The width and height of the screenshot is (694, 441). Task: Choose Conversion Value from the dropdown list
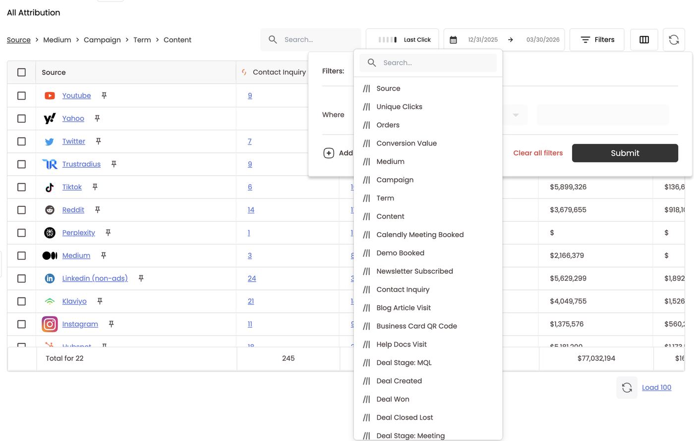coord(428,143)
